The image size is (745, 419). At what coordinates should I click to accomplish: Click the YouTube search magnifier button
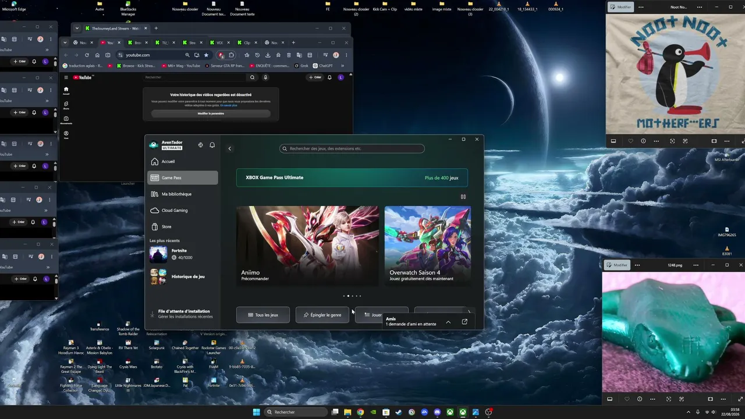coord(252,77)
